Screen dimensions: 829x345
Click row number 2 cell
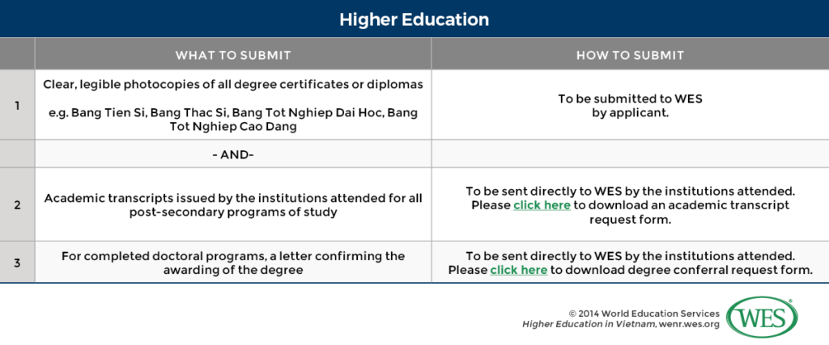point(17,205)
